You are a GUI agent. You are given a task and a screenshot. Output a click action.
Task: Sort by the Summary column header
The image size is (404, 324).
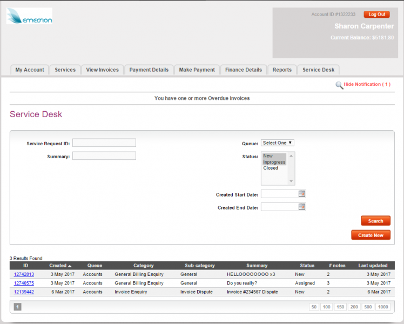point(257,266)
